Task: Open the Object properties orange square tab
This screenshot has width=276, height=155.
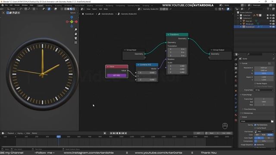Action: coord(236,91)
